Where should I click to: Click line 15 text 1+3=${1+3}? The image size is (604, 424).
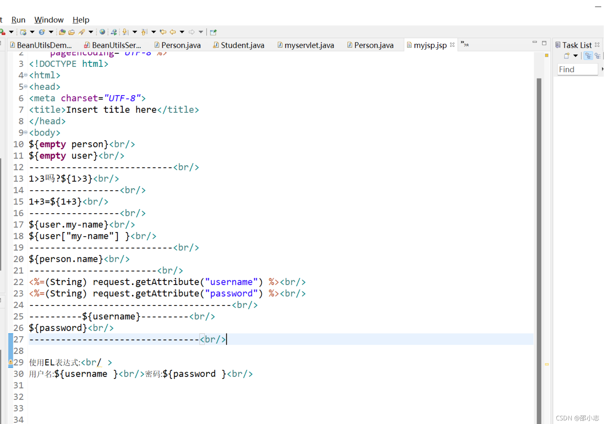tap(55, 202)
